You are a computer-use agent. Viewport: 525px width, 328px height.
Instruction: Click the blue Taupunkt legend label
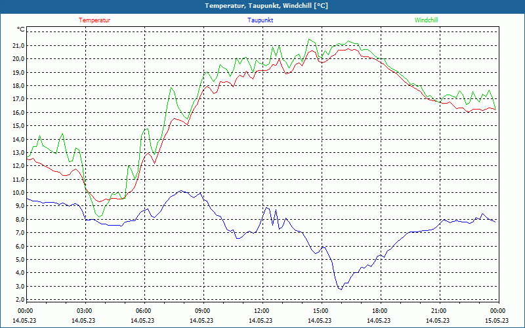tap(260, 20)
